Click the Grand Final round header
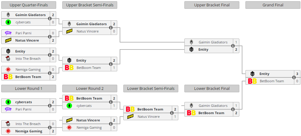Image resolution: width=301 pixels, height=136 pixels. point(273,5)
